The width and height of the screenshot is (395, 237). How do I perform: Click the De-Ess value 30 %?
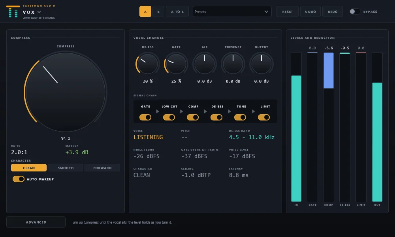(148, 81)
